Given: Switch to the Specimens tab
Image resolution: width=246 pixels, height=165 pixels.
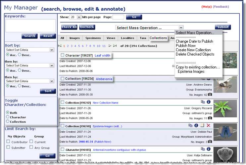Looking at the screenshot, I should tap(94, 38).
